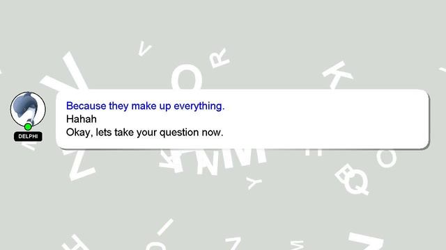The width and height of the screenshot is (446, 250).
Task: Click the word 'Hahah' in the message
Action: click(82, 119)
